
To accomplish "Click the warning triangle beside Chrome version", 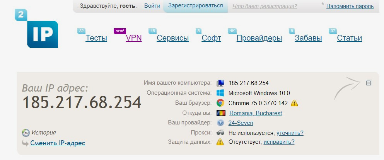I will point(294,103).
